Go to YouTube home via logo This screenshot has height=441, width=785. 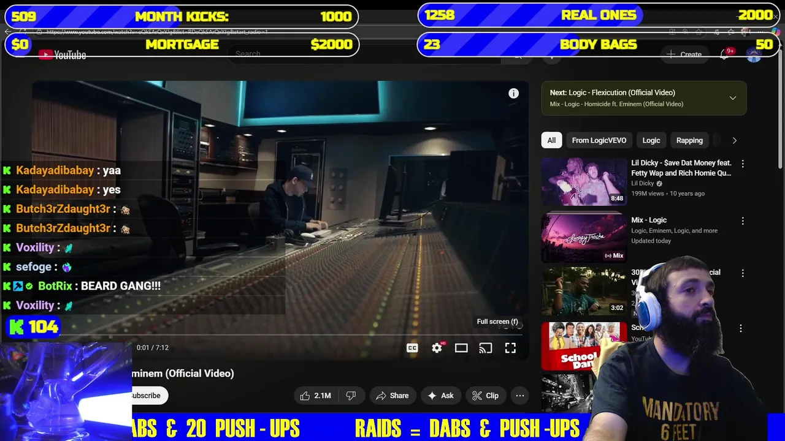62,55
